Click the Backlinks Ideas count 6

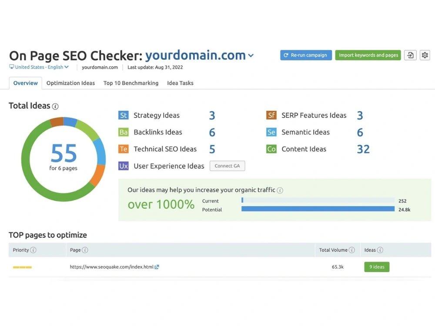[212, 133]
